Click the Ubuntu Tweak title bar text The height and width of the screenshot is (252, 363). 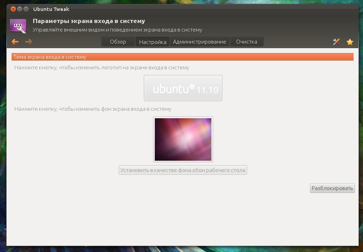51,9
